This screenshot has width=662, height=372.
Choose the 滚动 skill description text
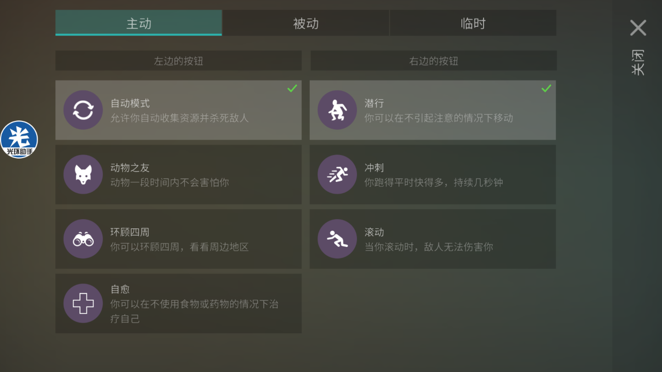429,247
